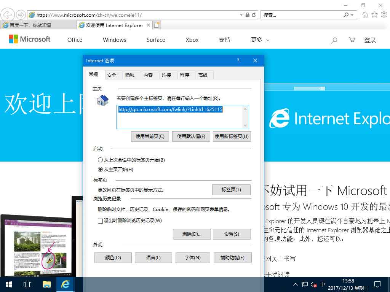Click the security lock icon in address bar
The width and height of the screenshot is (390, 292).
coord(247,15)
